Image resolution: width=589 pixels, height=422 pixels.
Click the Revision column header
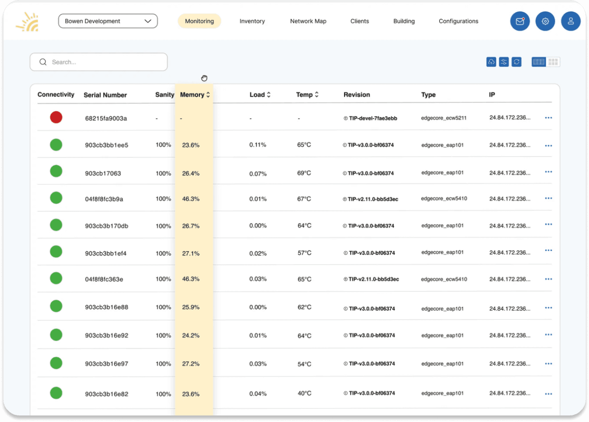coord(357,95)
